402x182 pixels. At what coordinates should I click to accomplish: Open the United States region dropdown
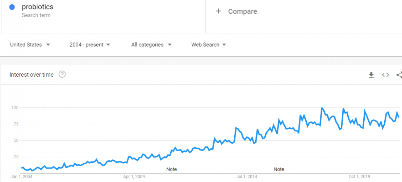click(30, 45)
